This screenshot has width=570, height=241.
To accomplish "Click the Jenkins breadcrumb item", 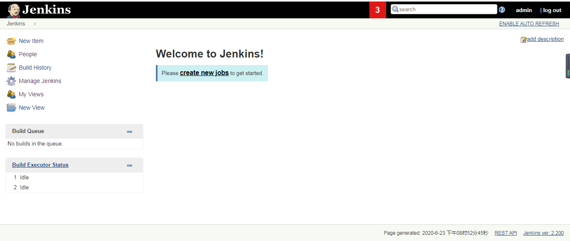I will click(15, 23).
